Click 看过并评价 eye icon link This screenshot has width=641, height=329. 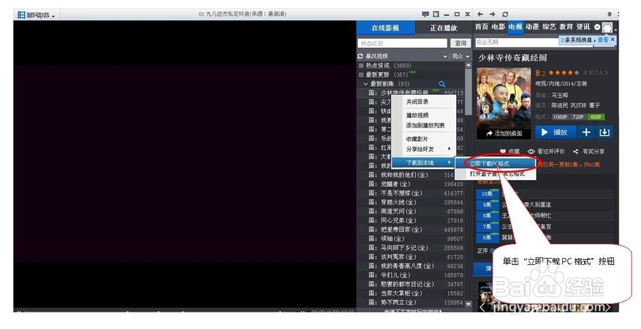pos(546,152)
